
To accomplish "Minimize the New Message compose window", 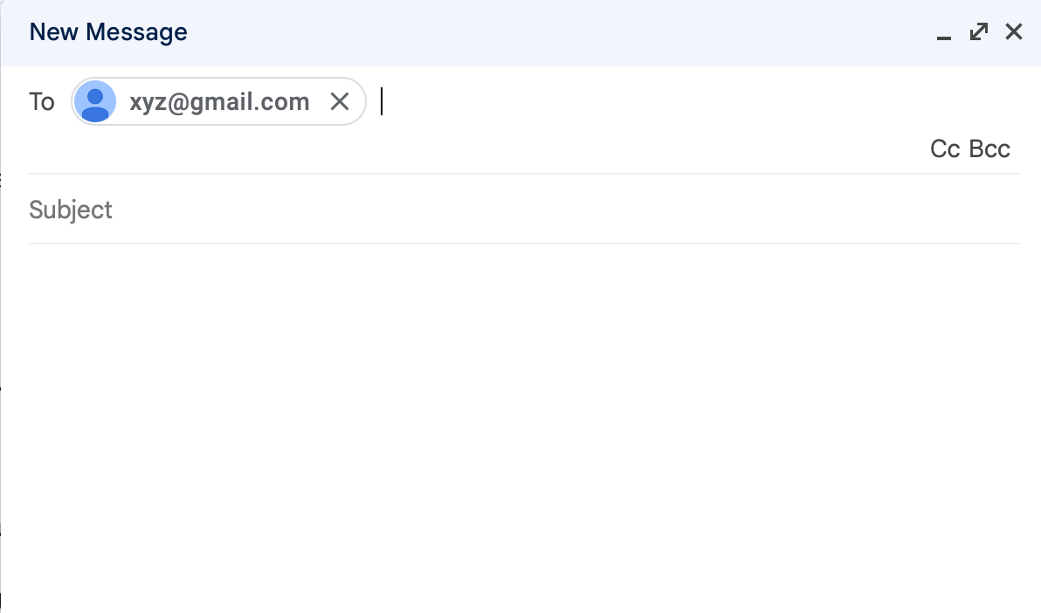I will (943, 34).
